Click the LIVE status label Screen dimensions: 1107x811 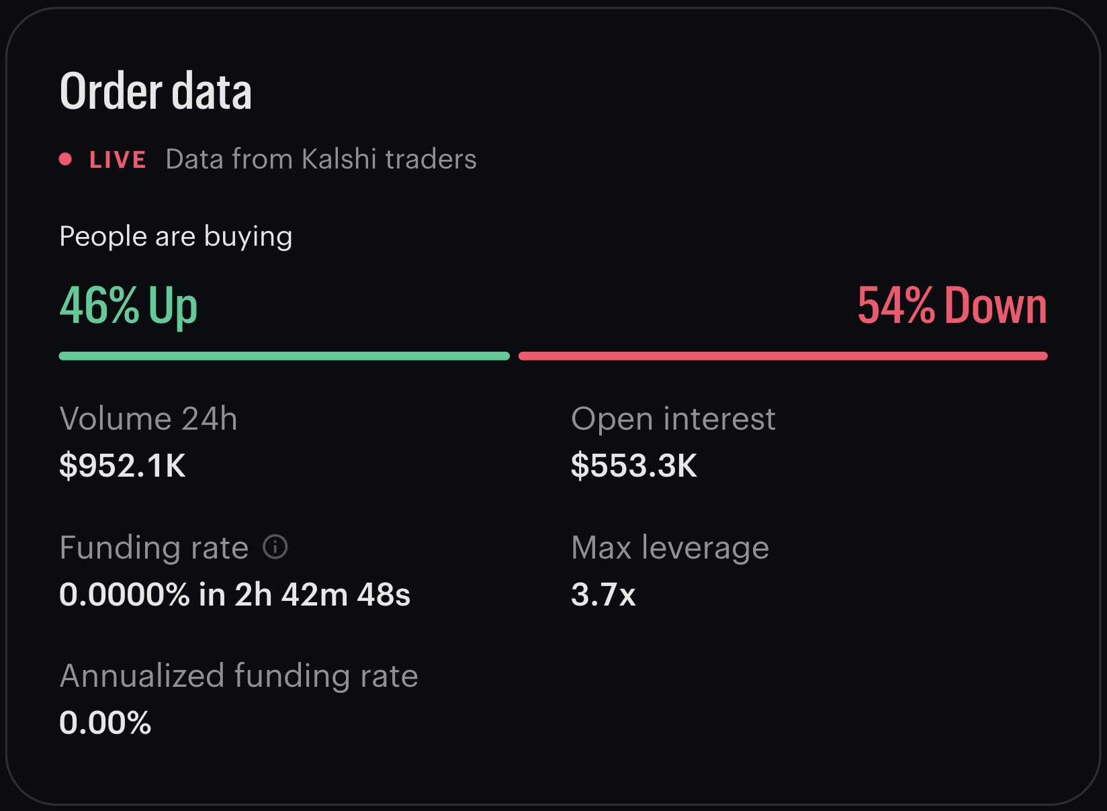118,160
